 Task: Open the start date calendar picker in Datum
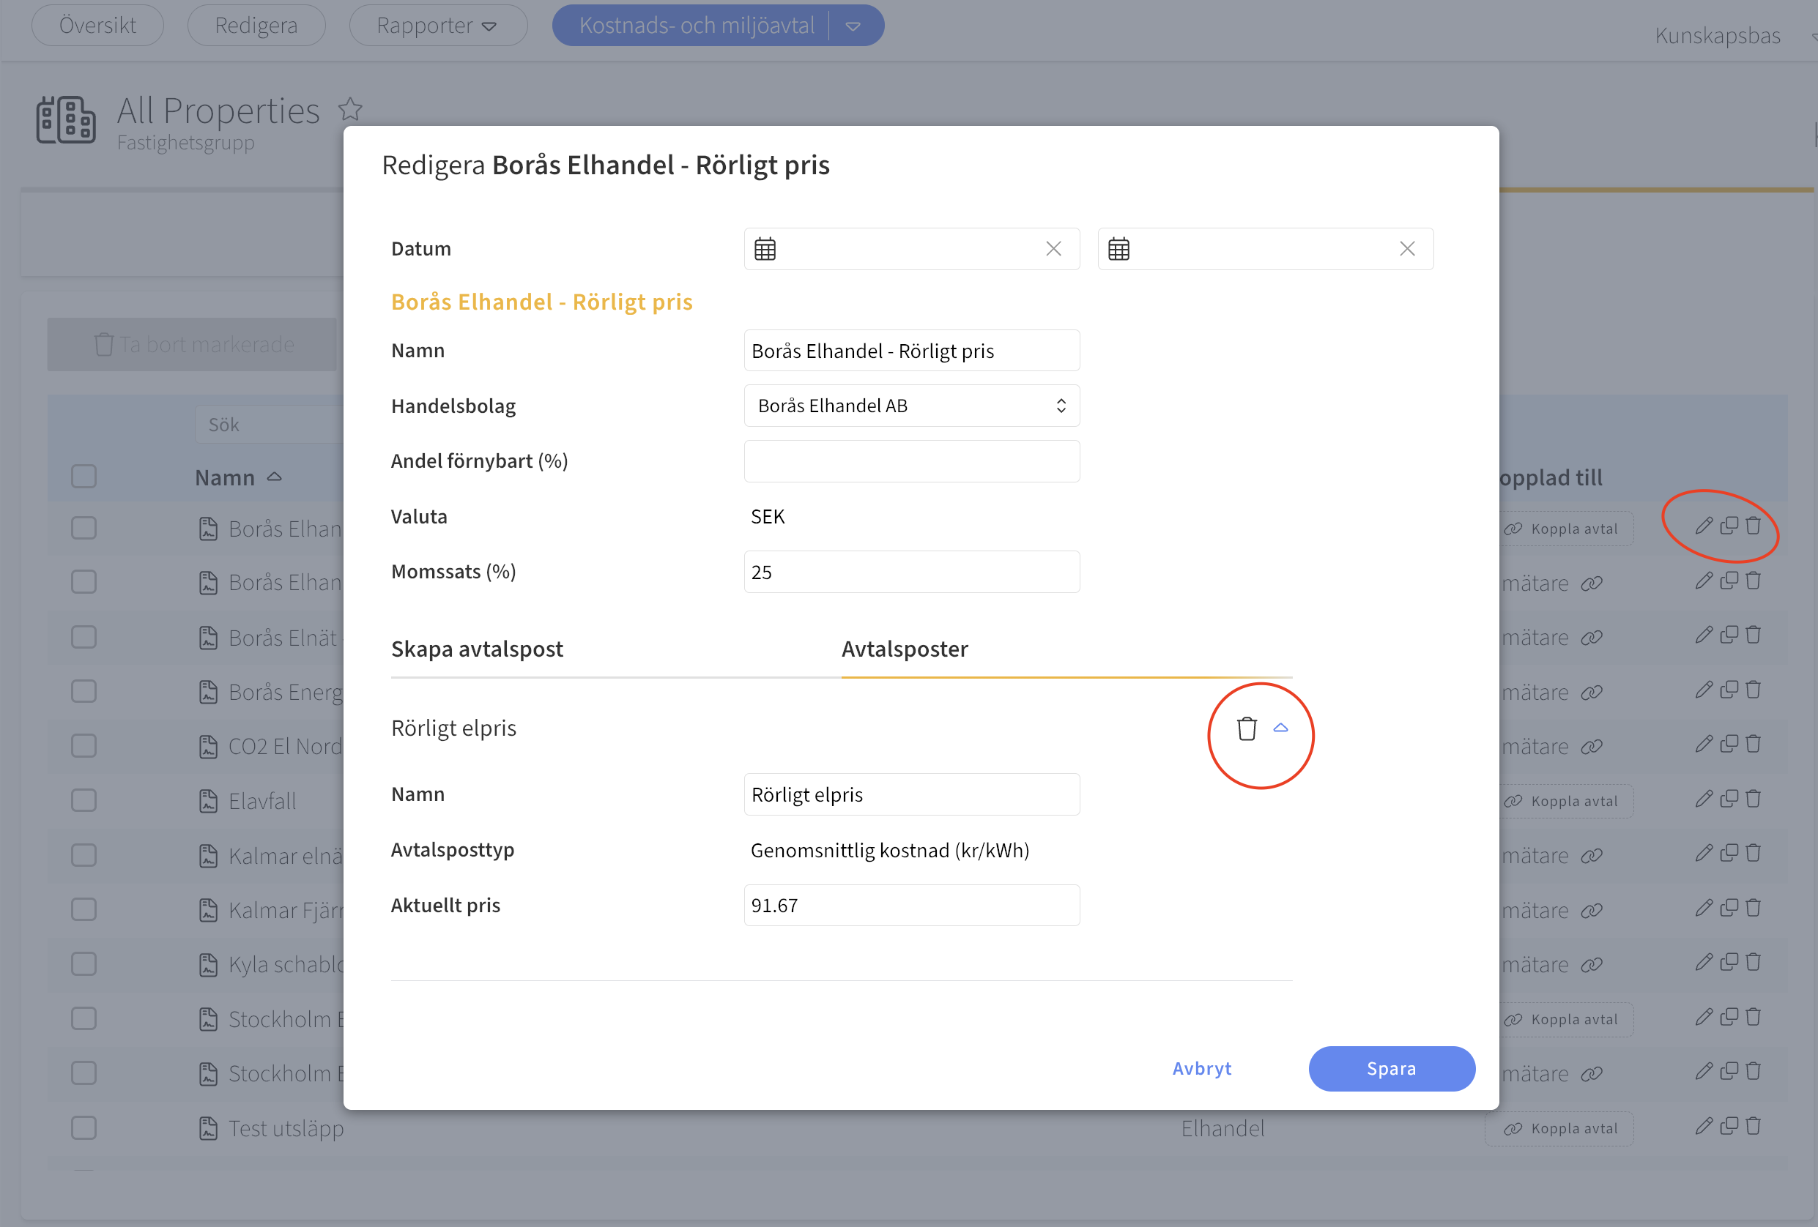[765, 249]
